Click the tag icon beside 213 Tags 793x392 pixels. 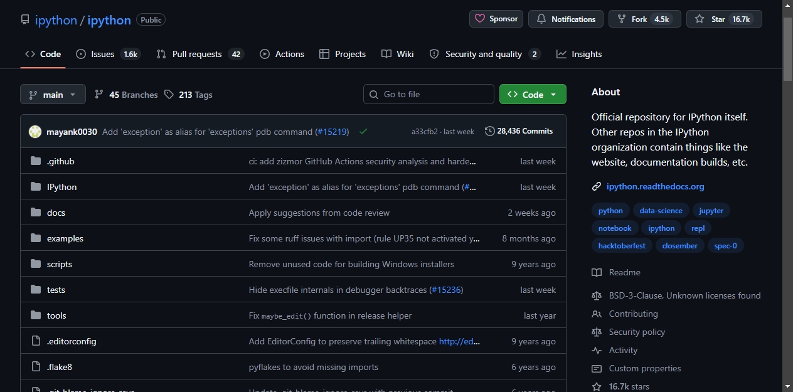[x=169, y=94]
